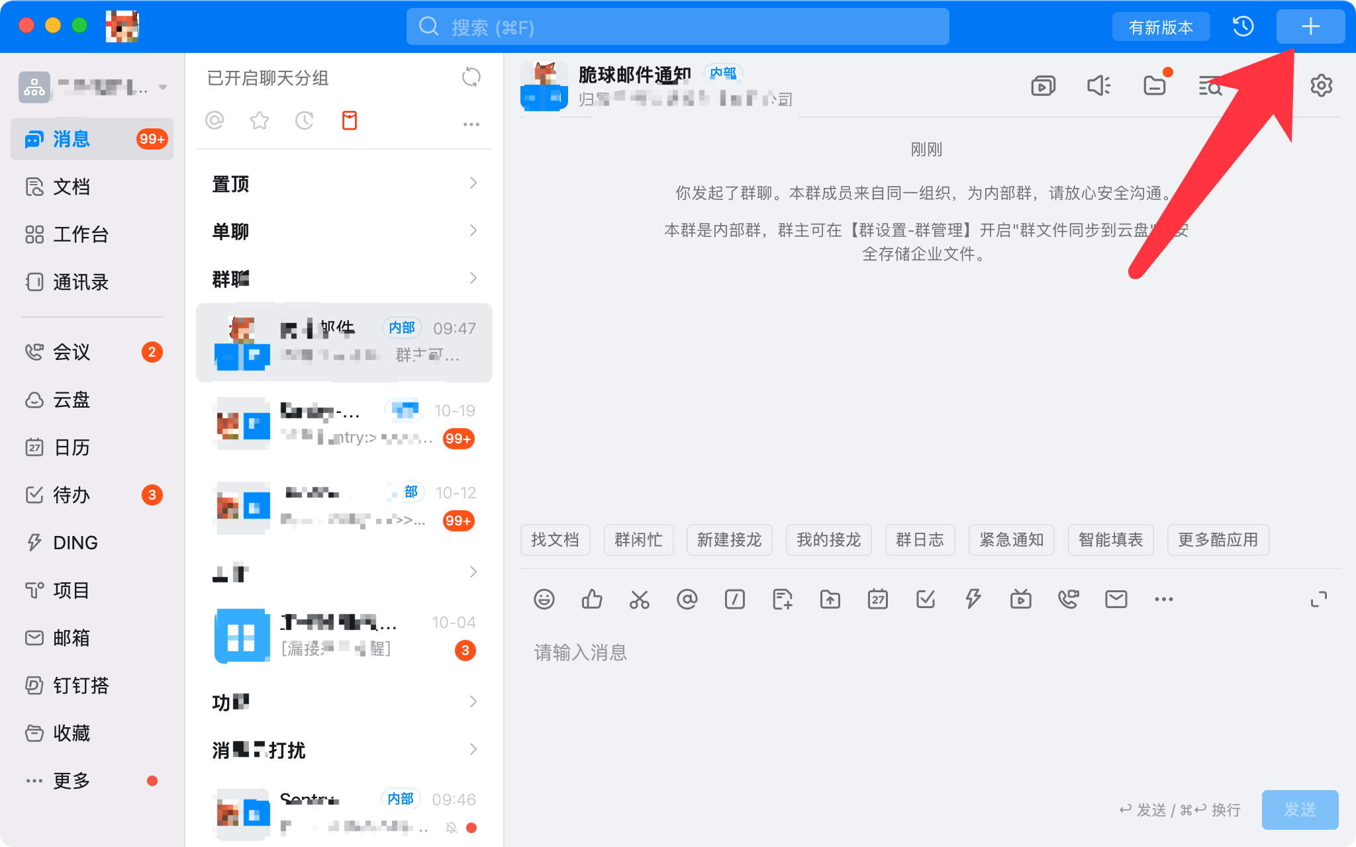Activate the scissors screenshot tool
Image resolution: width=1356 pixels, height=847 pixels.
click(640, 600)
